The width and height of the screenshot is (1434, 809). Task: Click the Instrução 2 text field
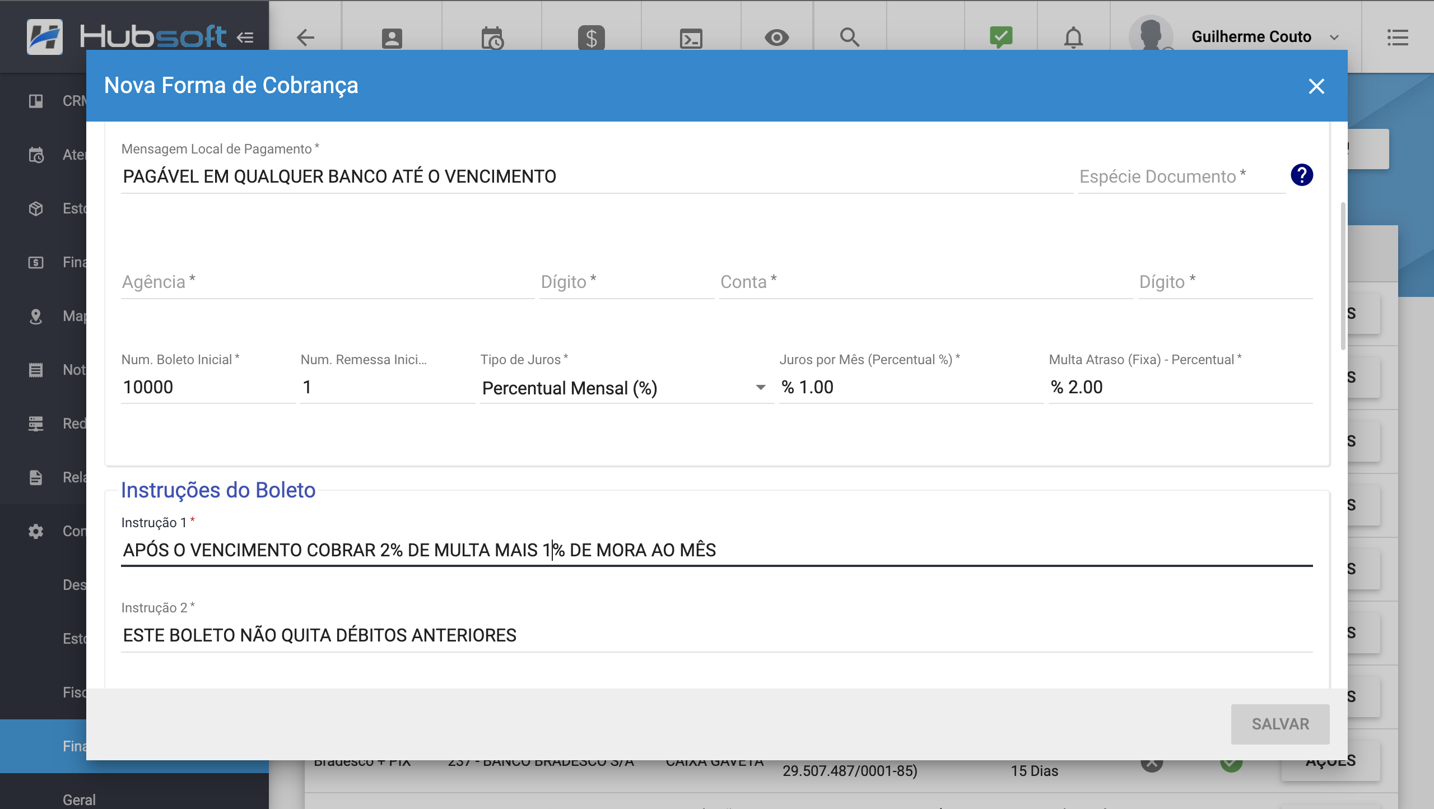point(716,635)
